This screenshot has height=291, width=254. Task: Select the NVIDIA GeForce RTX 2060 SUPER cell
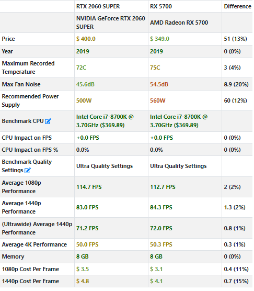111,23
